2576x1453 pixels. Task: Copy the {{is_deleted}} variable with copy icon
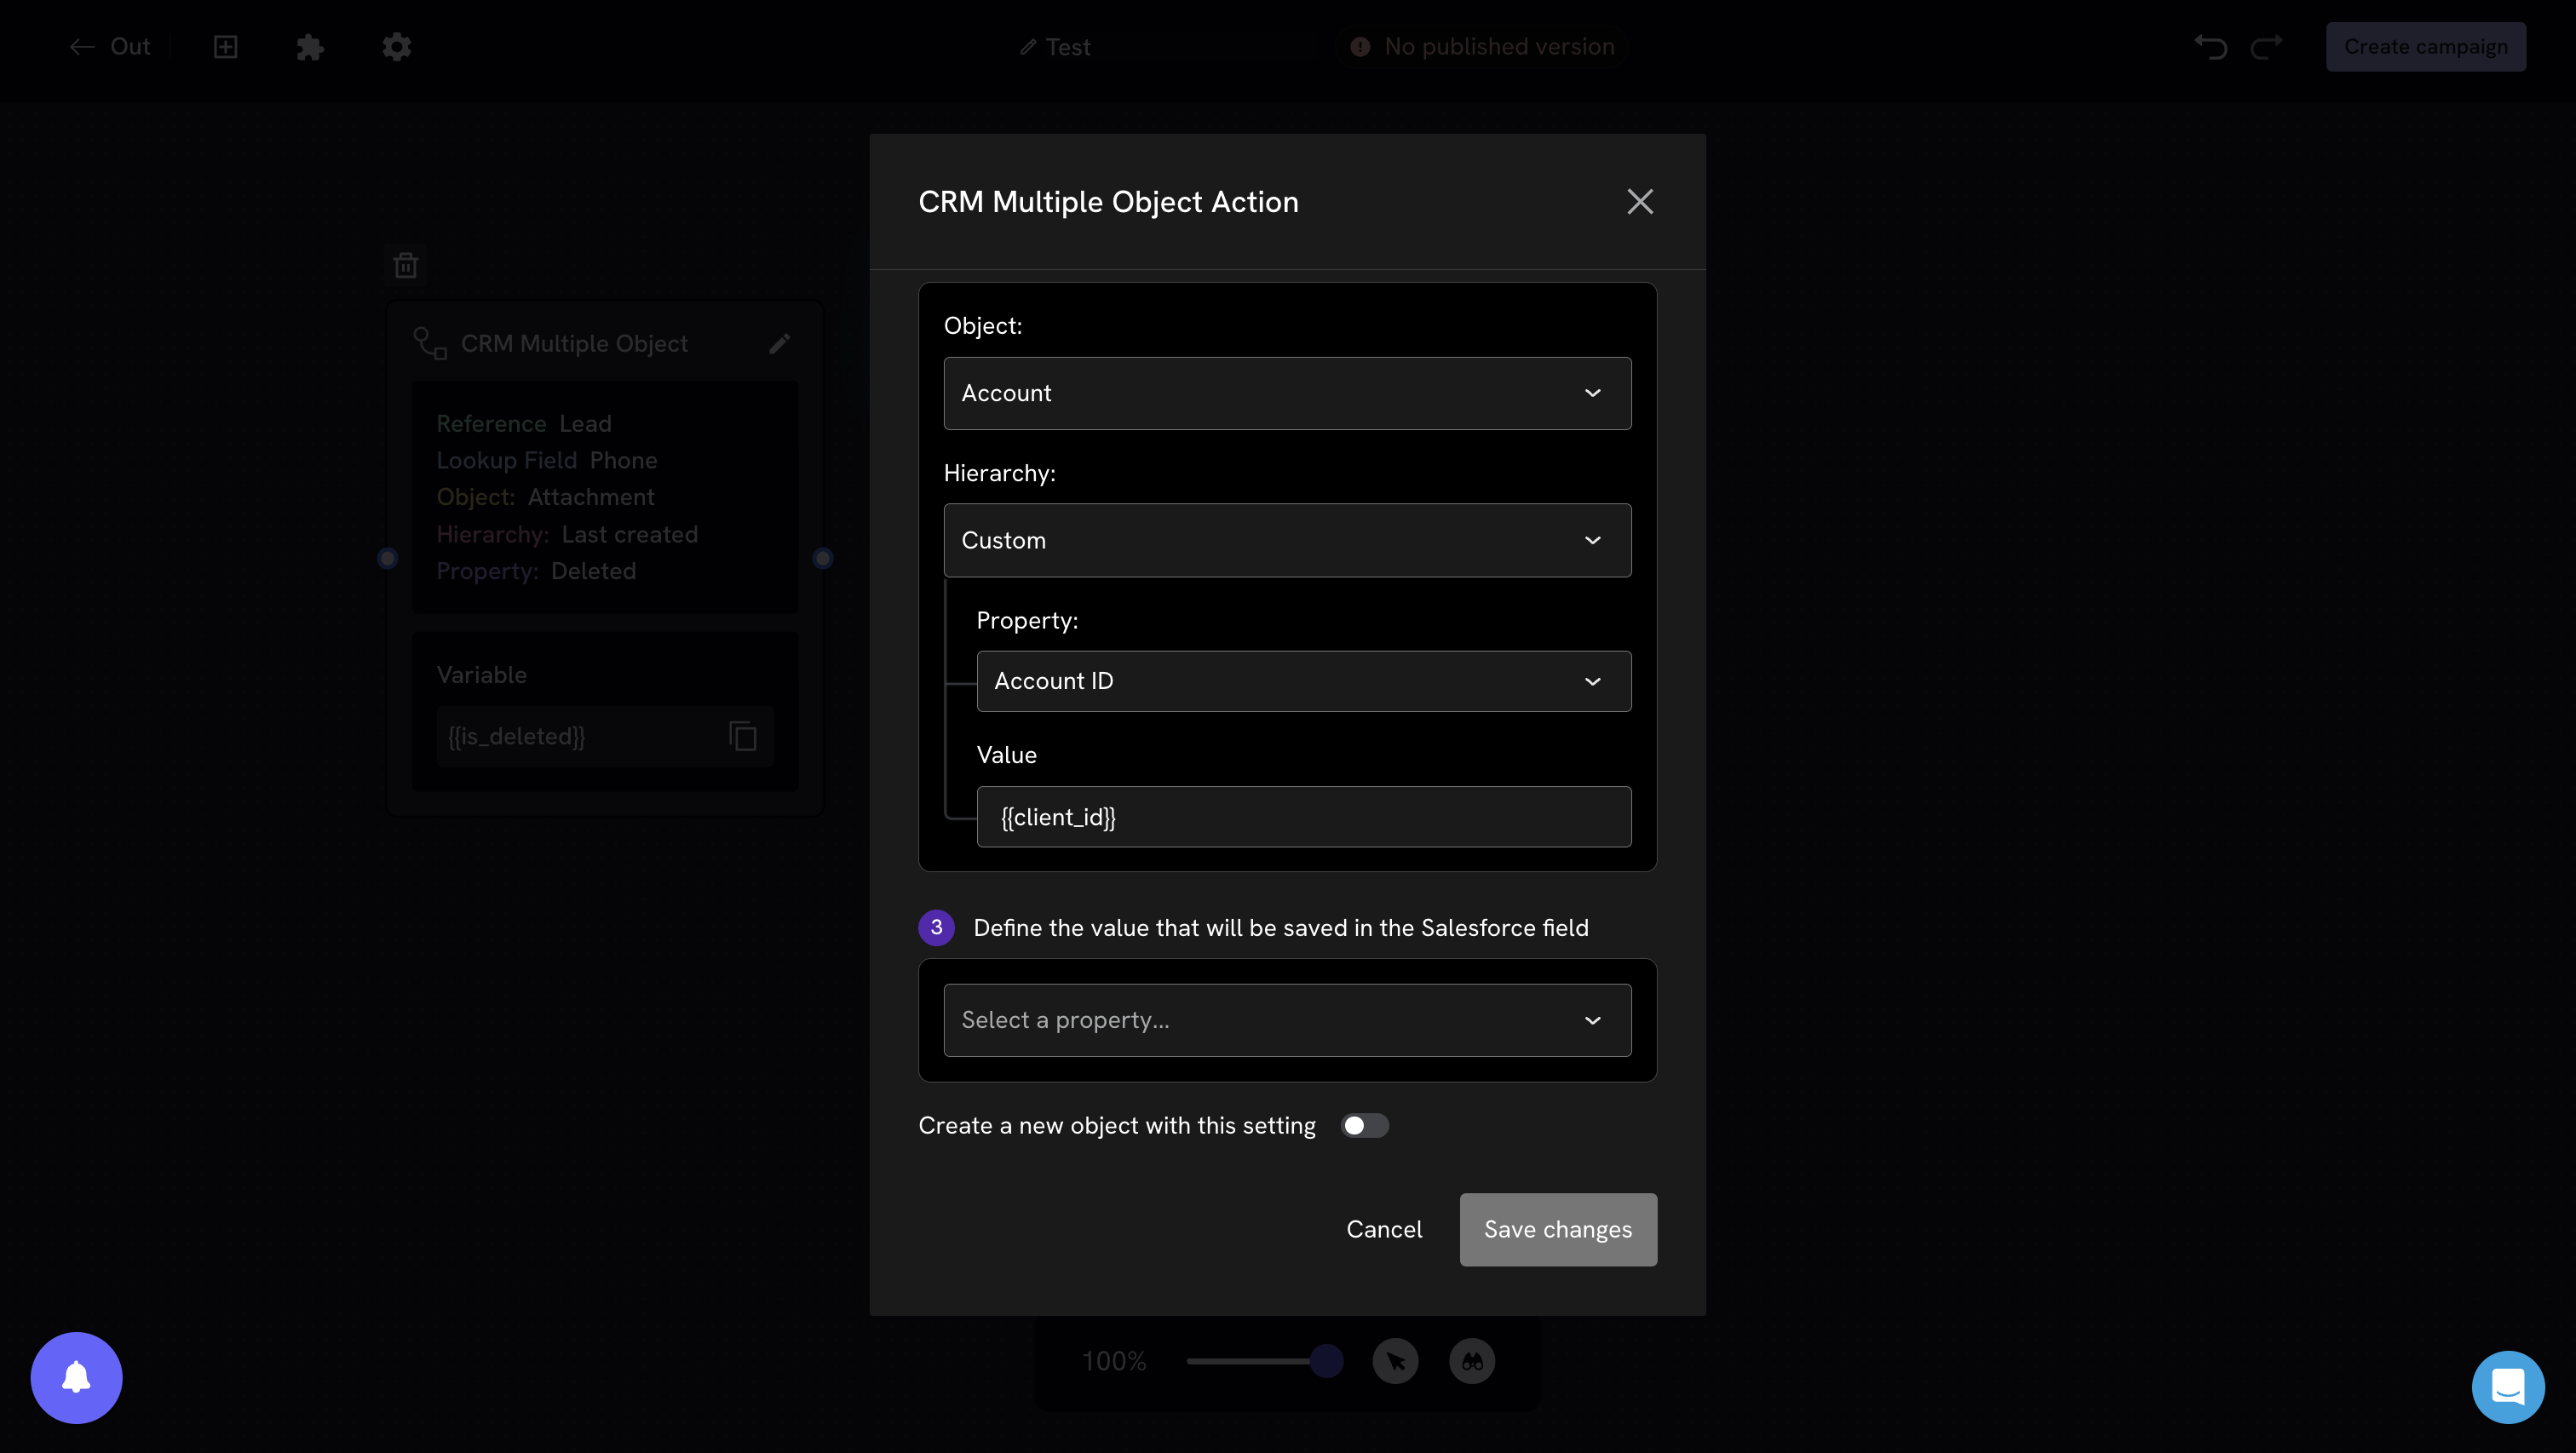point(742,737)
